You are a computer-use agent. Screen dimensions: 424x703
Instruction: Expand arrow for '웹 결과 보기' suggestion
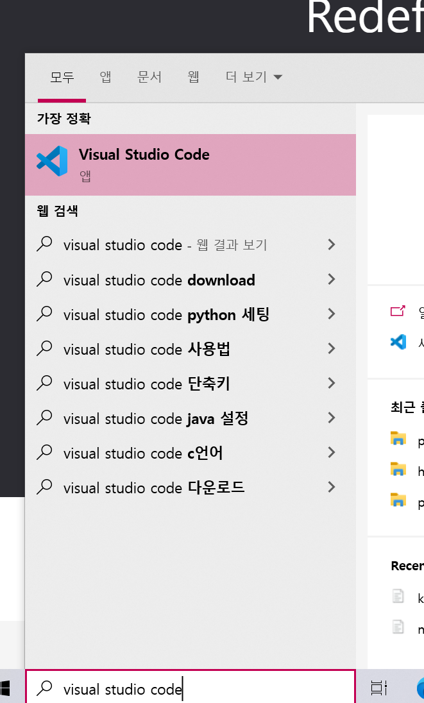[x=332, y=244]
